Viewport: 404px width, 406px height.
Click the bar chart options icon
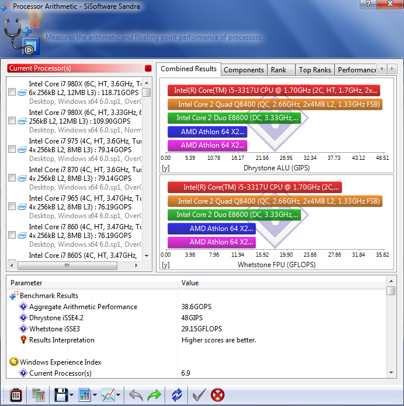coord(85,395)
